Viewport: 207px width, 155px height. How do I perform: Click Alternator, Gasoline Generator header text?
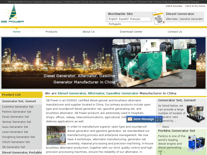(x=185, y=19)
